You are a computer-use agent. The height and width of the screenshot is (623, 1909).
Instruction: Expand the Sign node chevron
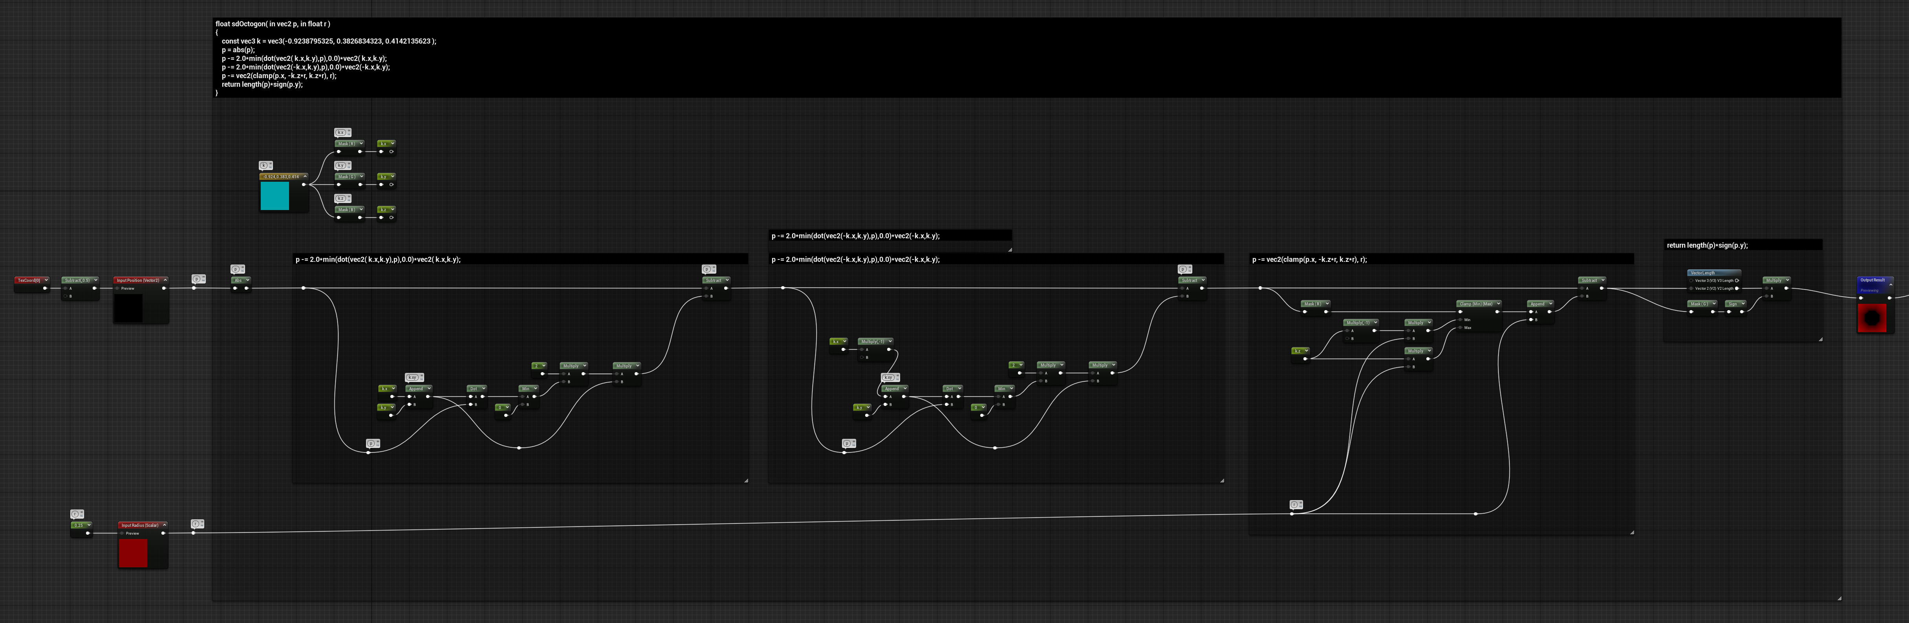tap(1743, 303)
